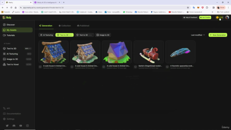Click the Errore profile chip
231x130 pixels.
[221, 8]
